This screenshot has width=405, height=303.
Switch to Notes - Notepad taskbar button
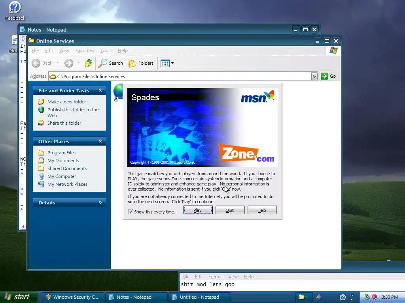tap(136, 297)
